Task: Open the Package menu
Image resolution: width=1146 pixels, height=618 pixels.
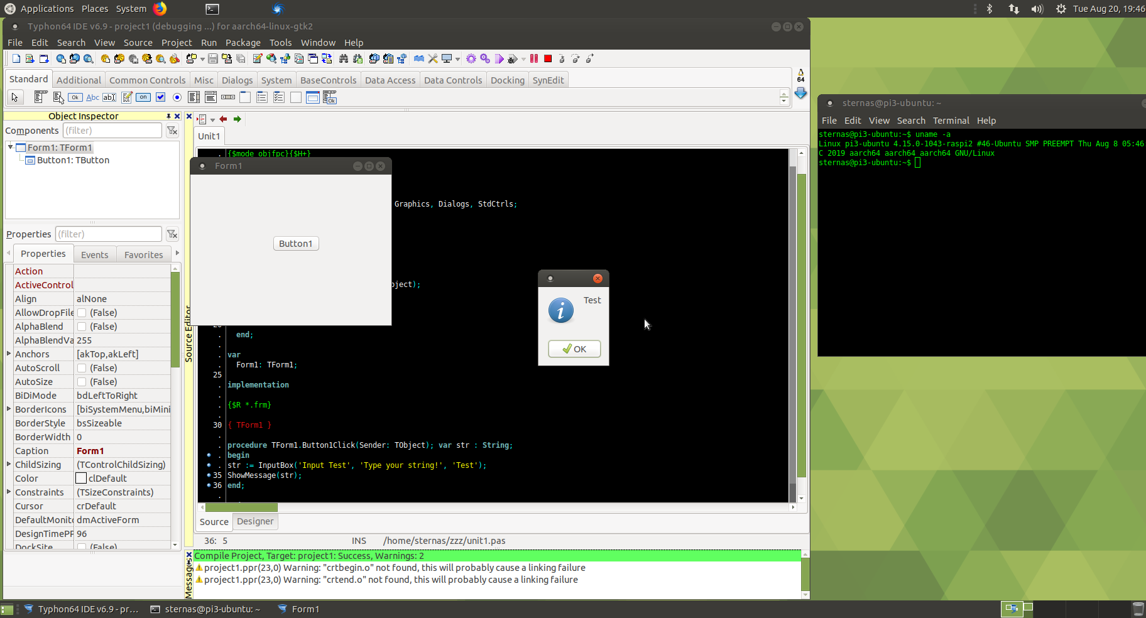Action: pos(243,43)
